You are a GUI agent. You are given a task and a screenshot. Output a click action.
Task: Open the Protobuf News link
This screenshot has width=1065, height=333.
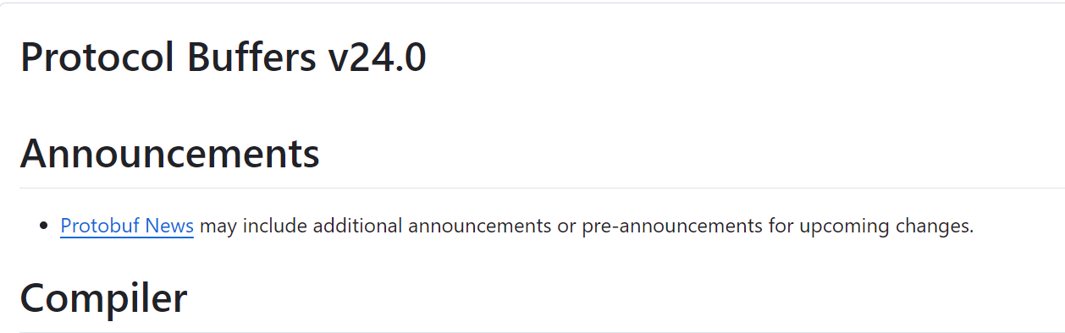(x=127, y=226)
